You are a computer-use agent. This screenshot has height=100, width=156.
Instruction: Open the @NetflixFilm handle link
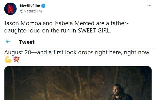(31, 11)
